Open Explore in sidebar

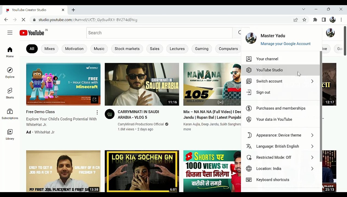[10, 73]
